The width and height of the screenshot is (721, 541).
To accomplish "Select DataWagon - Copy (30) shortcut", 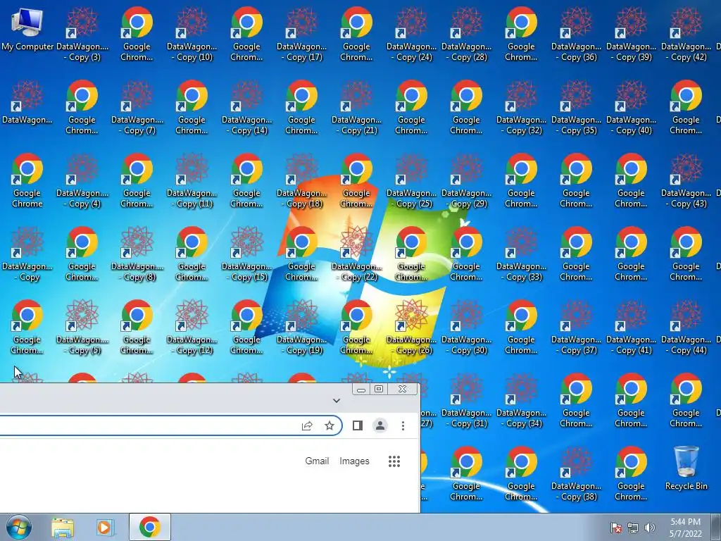I will pyautogui.click(x=466, y=327).
